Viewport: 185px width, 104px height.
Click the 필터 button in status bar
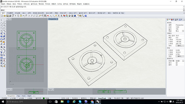point(128,98)
